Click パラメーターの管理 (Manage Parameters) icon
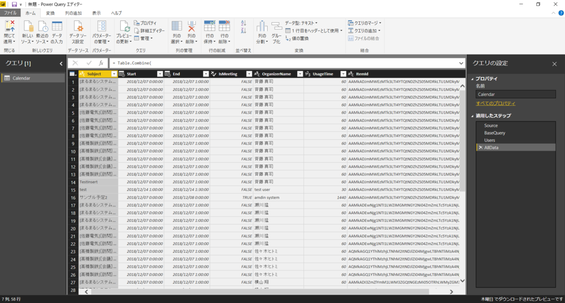 pos(102,26)
